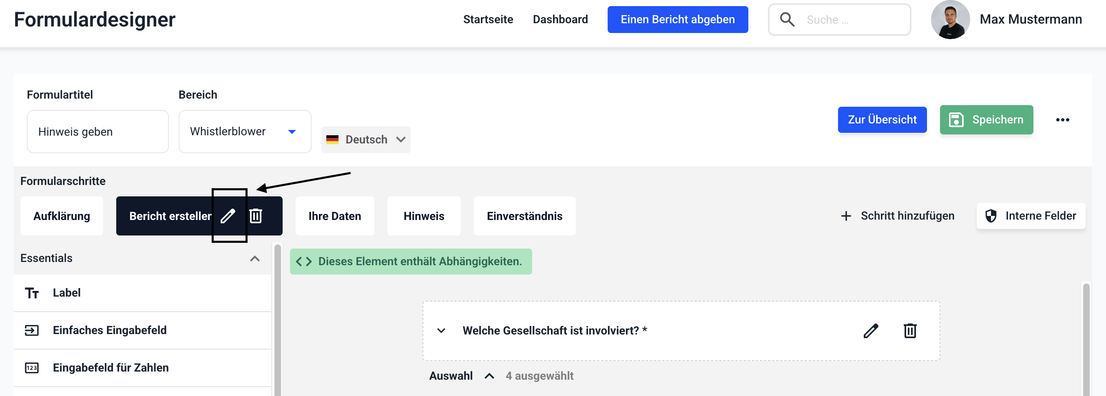Delete the Bericht erstellen step via trash icon
Screen dimensions: 1106x396
point(256,216)
